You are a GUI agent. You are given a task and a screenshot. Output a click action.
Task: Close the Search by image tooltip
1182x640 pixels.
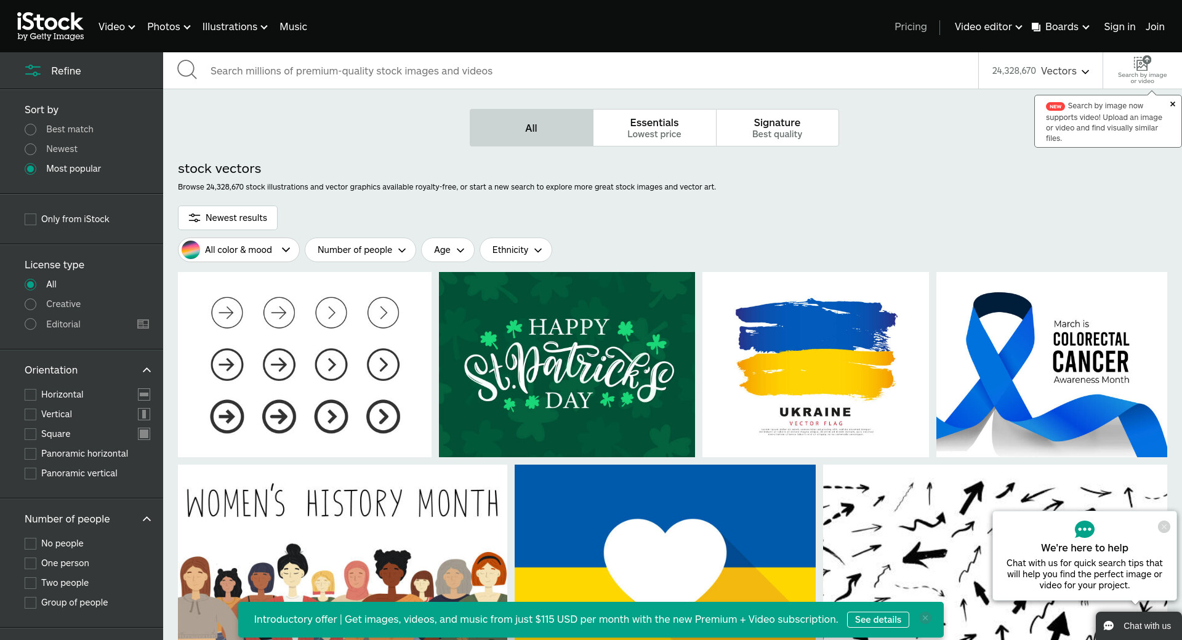(x=1172, y=105)
